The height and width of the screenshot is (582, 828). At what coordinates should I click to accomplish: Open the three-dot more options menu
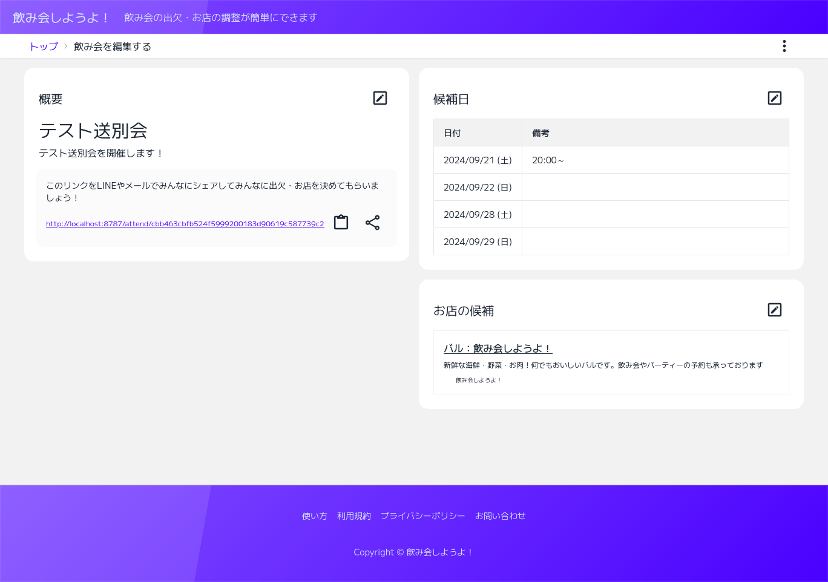pyautogui.click(x=784, y=46)
